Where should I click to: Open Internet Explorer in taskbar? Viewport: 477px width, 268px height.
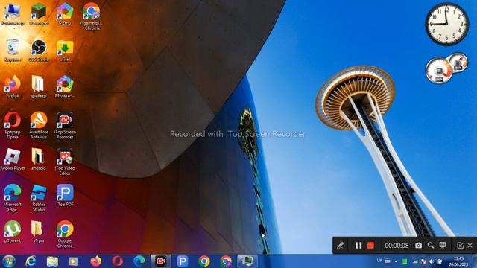click(x=31, y=261)
